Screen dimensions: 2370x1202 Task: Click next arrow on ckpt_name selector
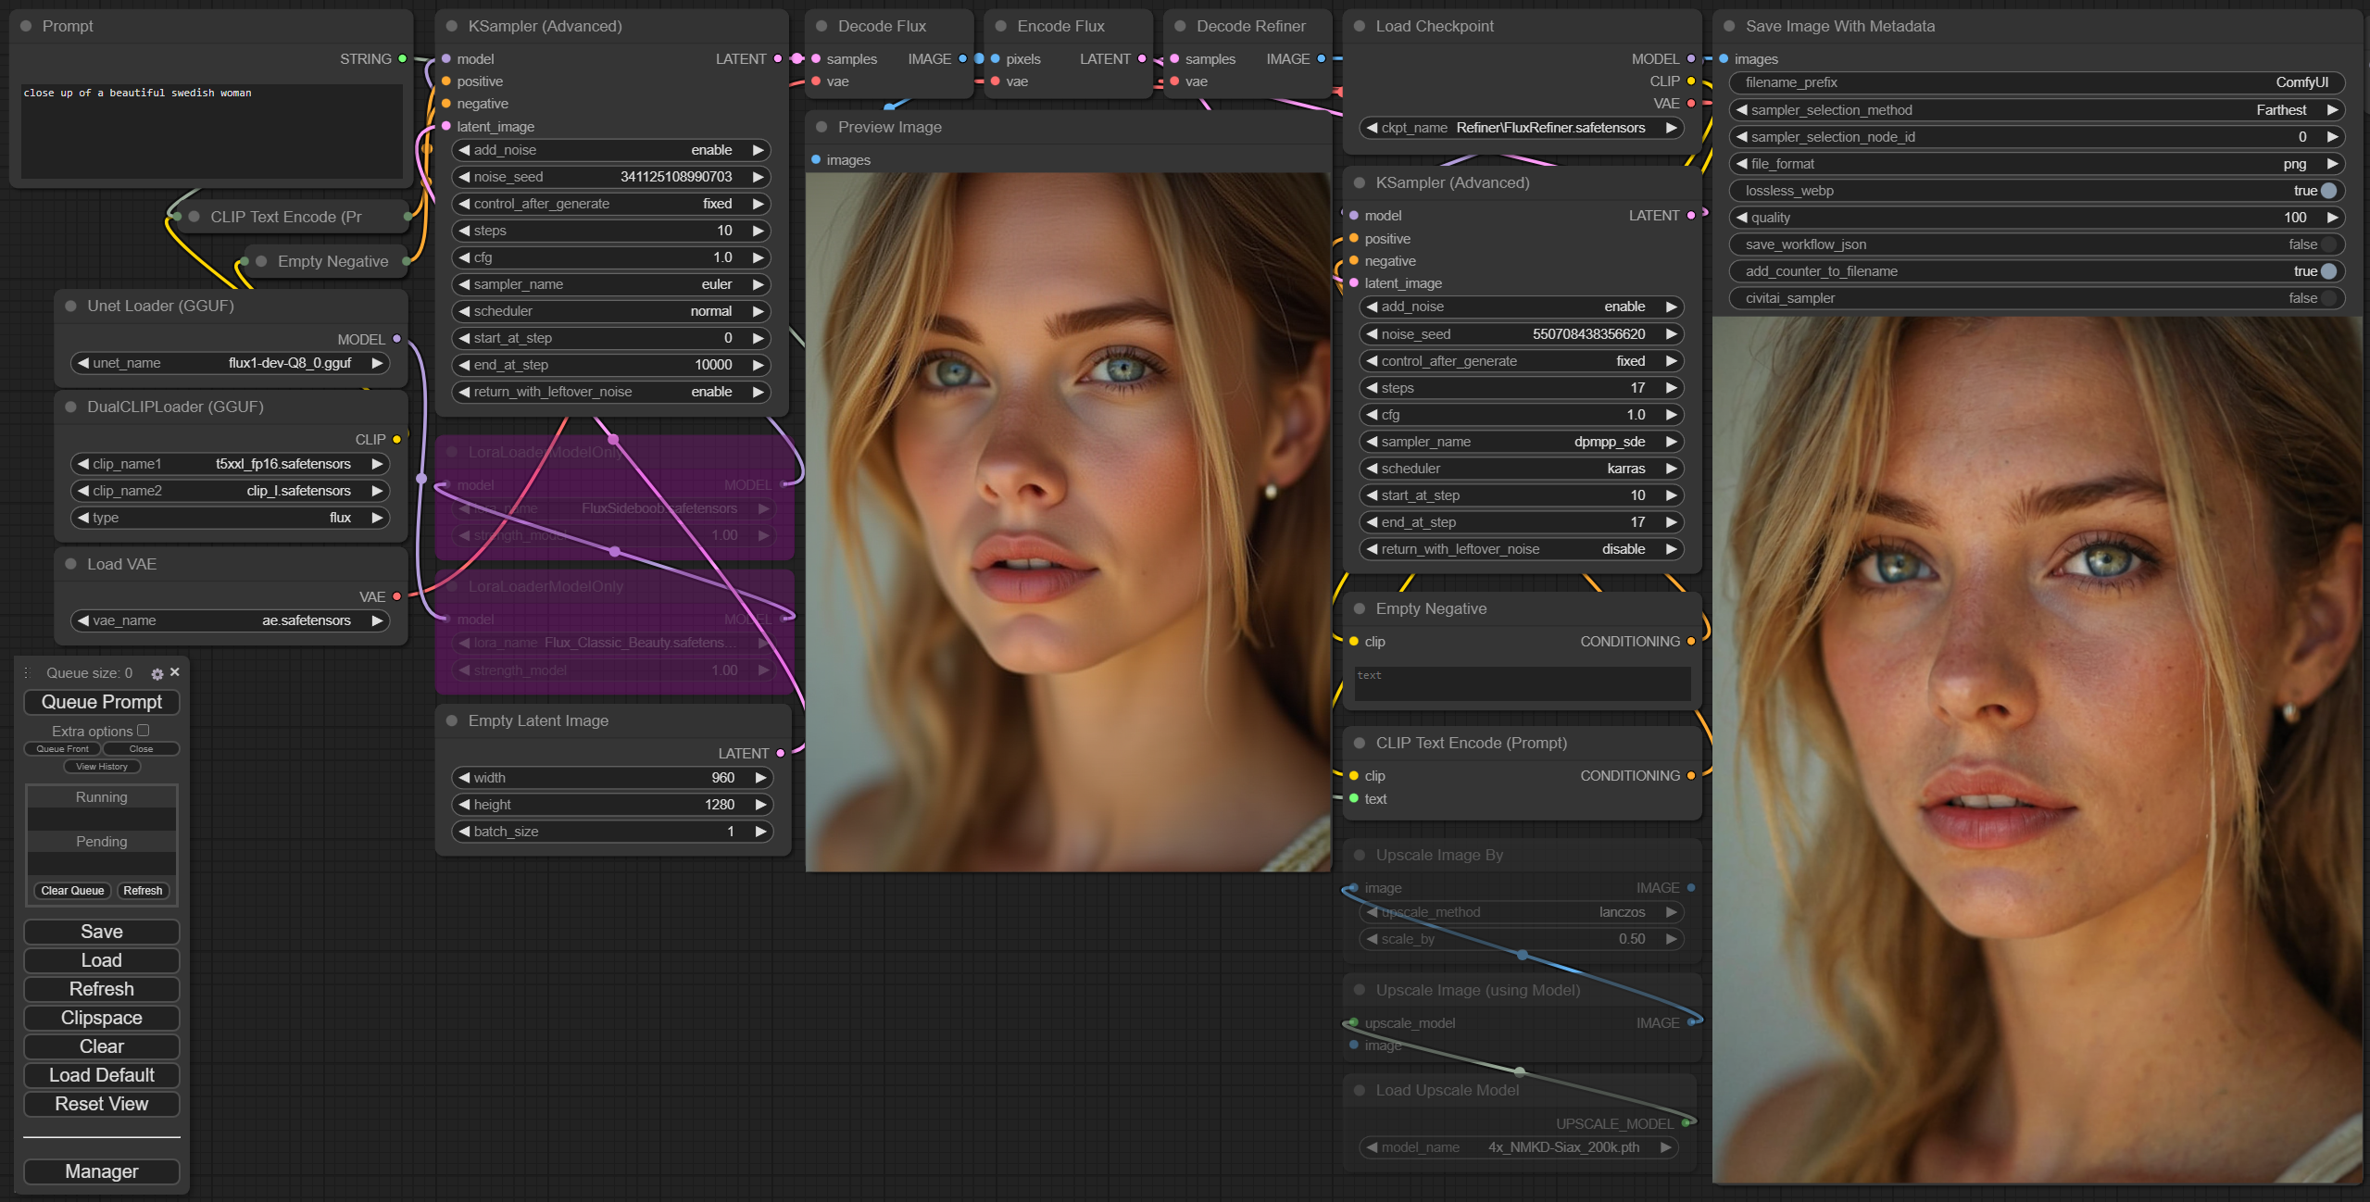coord(1672,128)
